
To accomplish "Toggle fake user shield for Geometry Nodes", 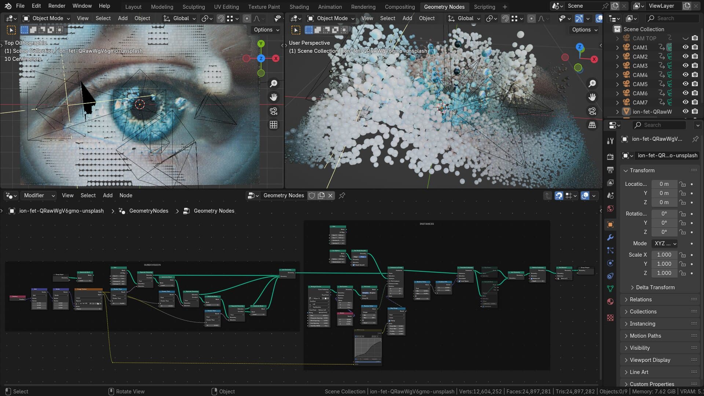I will point(312,195).
